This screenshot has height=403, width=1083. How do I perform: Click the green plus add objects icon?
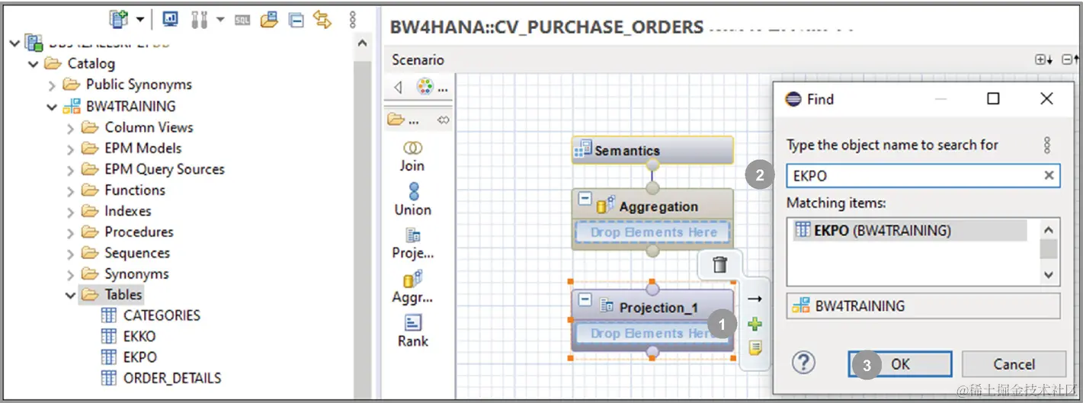tap(755, 325)
